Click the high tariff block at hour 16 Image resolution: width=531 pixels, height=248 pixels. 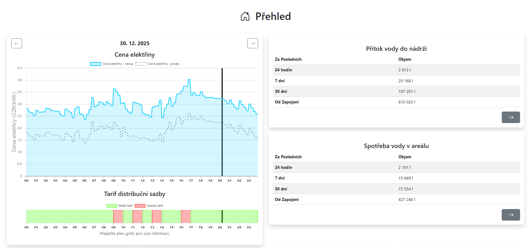pos(186,217)
